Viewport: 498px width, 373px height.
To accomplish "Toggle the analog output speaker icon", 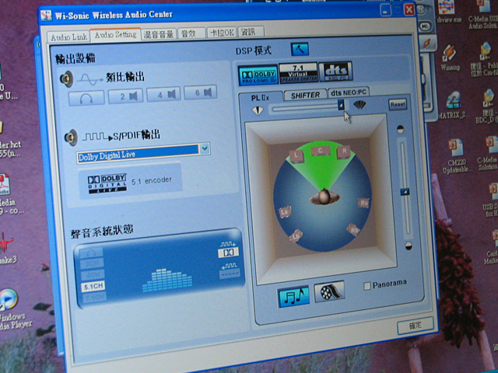I will coord(67,78).
